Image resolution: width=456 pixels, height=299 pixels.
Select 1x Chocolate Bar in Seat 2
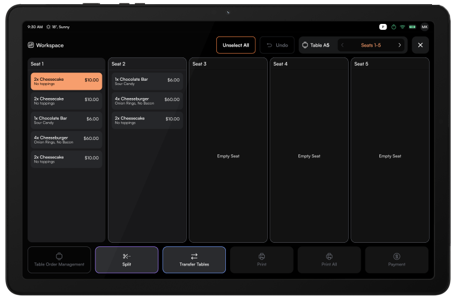[x=147, y=81]
